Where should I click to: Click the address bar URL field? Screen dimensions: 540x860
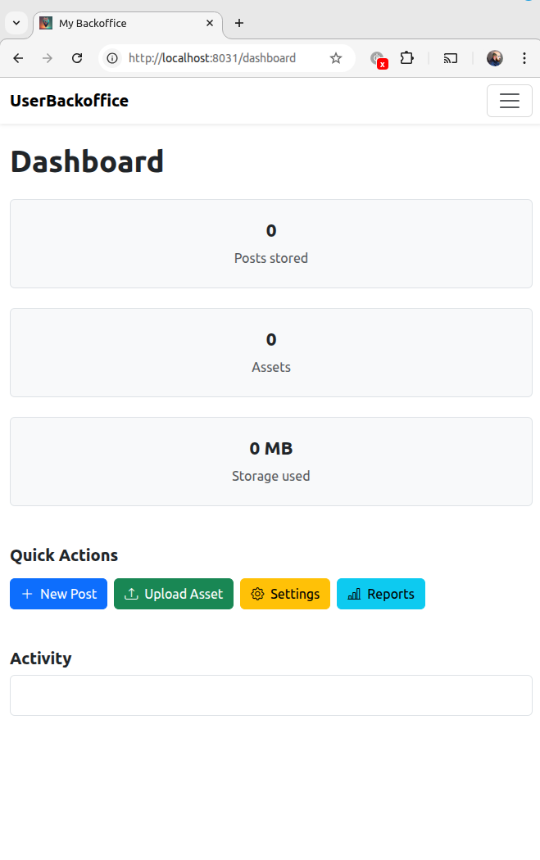click(213, 58)
